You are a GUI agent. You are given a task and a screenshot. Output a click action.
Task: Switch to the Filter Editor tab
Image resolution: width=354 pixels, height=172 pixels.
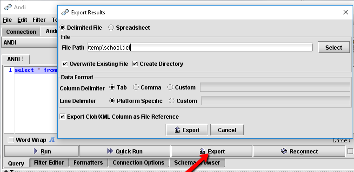(x=49, y=163)
